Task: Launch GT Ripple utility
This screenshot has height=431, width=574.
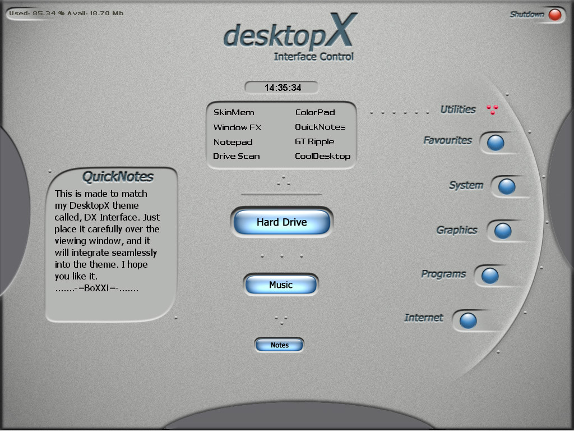Action: pyautogui.click(x=314, y=142)
